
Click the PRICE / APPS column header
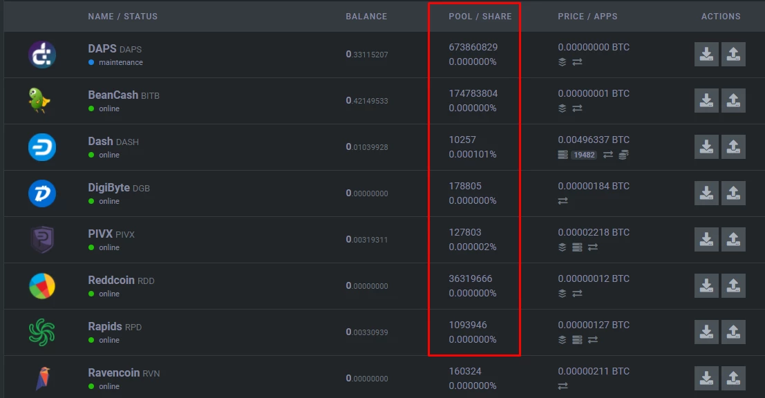click(587, 17)
